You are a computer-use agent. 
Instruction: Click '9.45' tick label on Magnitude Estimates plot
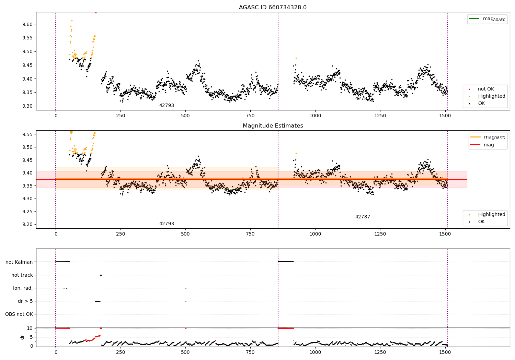coord(27,160)
